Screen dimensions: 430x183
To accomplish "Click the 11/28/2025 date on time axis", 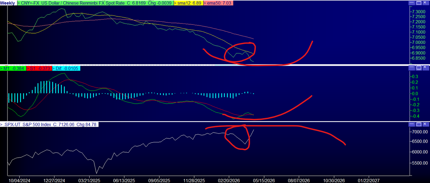I will click(194, 180).
